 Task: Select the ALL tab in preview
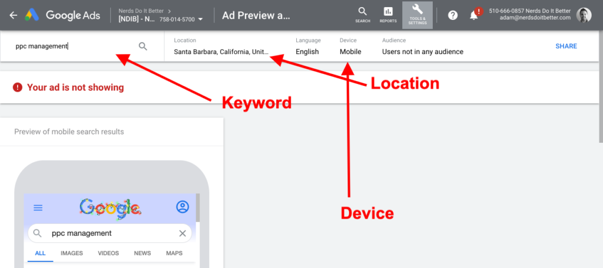41,253
